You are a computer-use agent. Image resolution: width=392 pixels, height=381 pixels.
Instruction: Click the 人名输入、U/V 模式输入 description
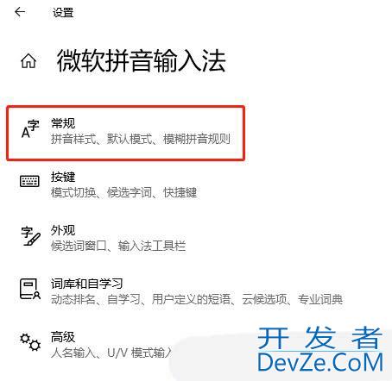pyautogui.click(x=111, y=353)
